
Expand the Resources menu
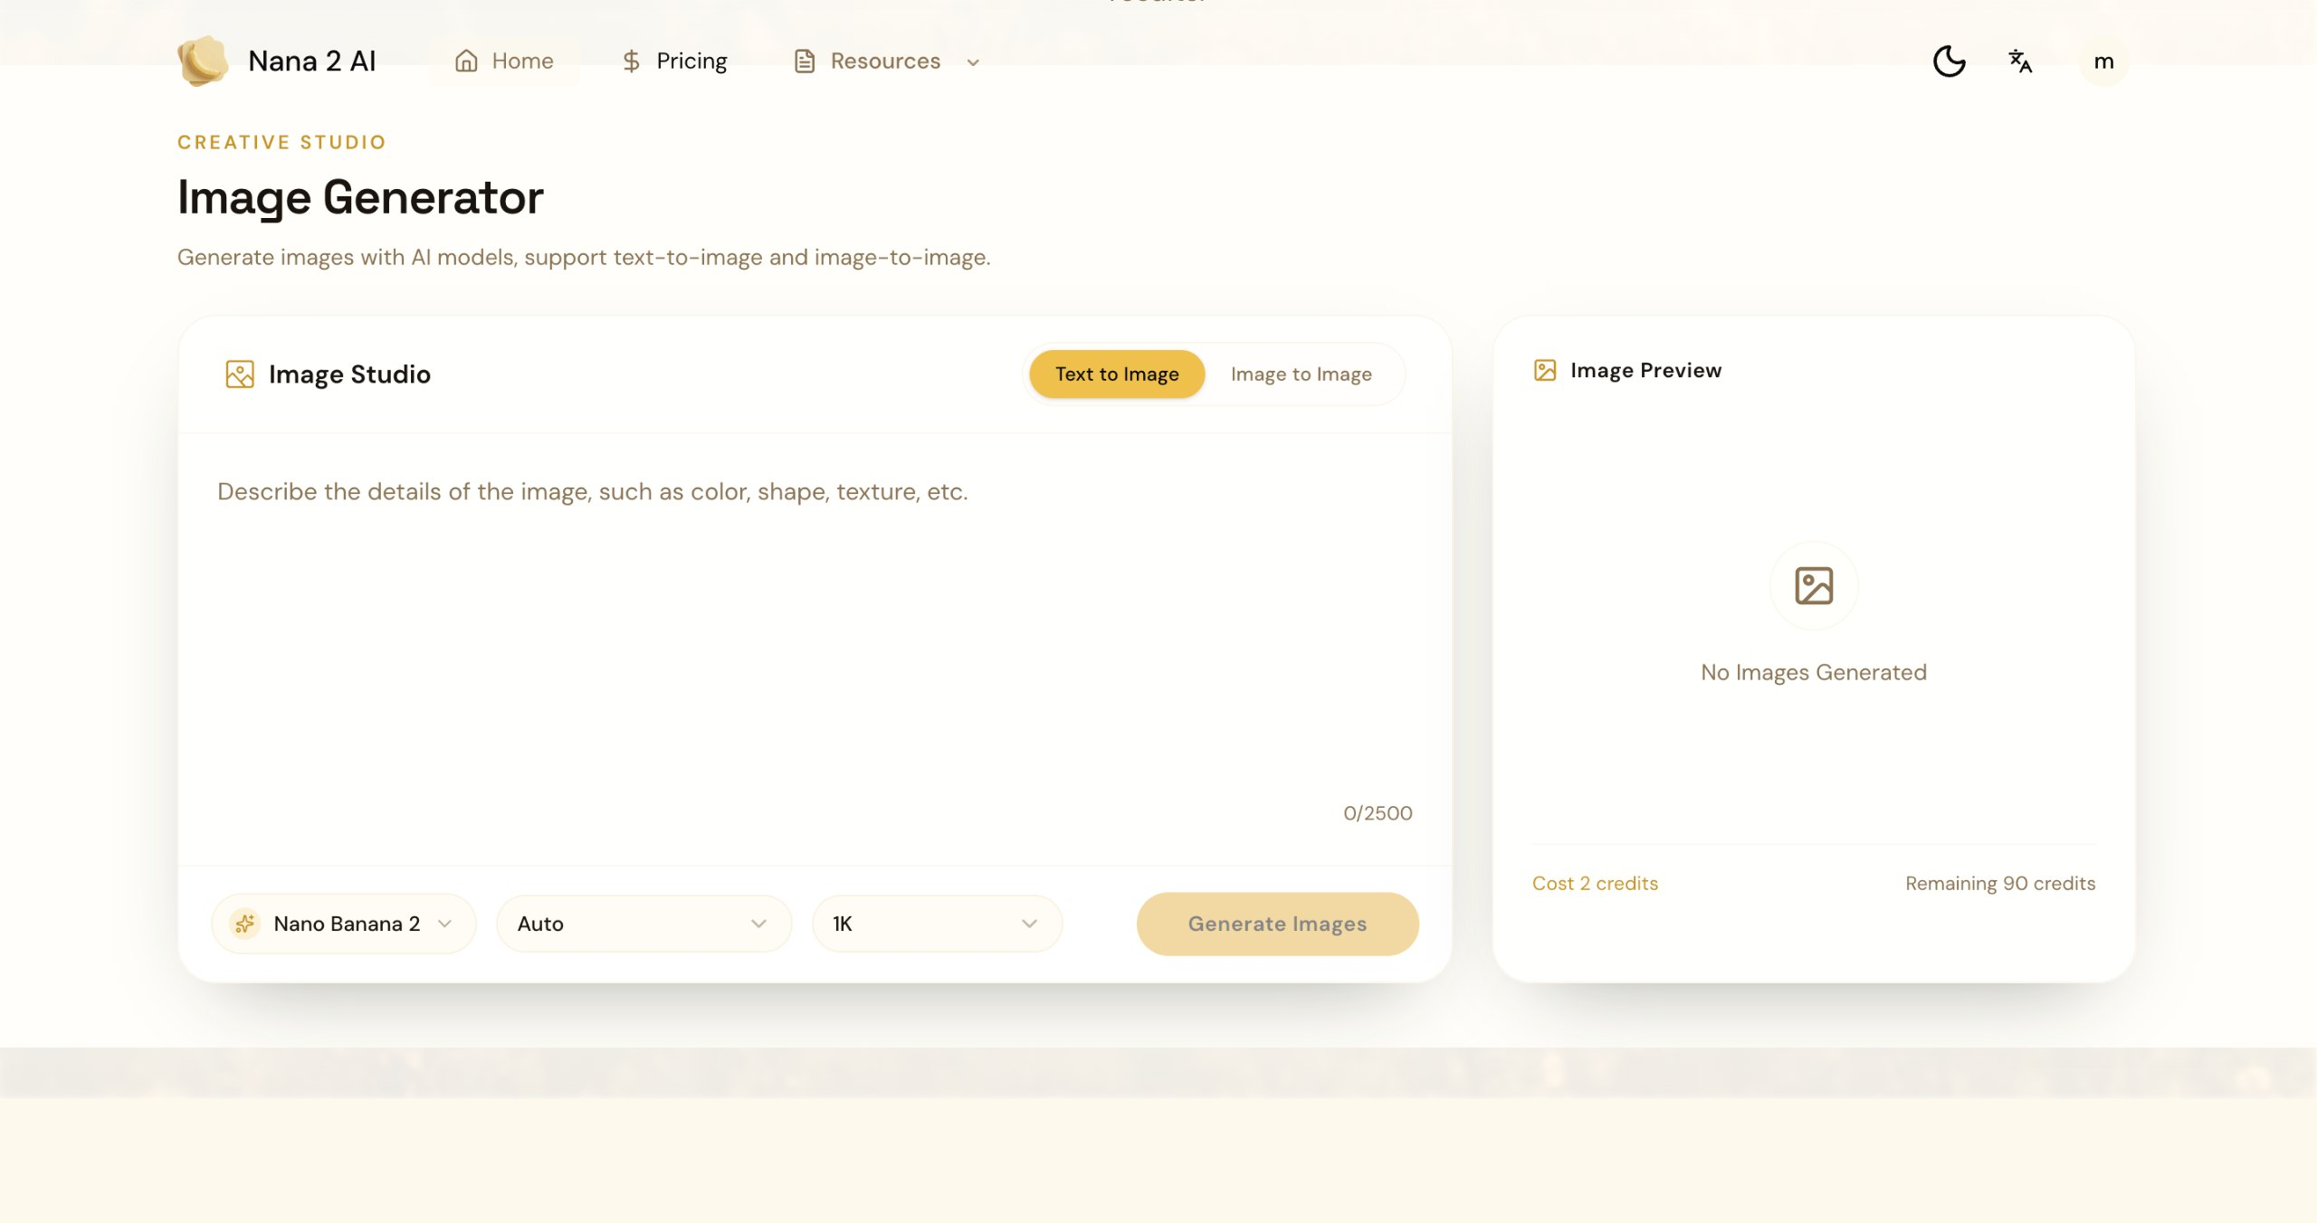point(887,62)
